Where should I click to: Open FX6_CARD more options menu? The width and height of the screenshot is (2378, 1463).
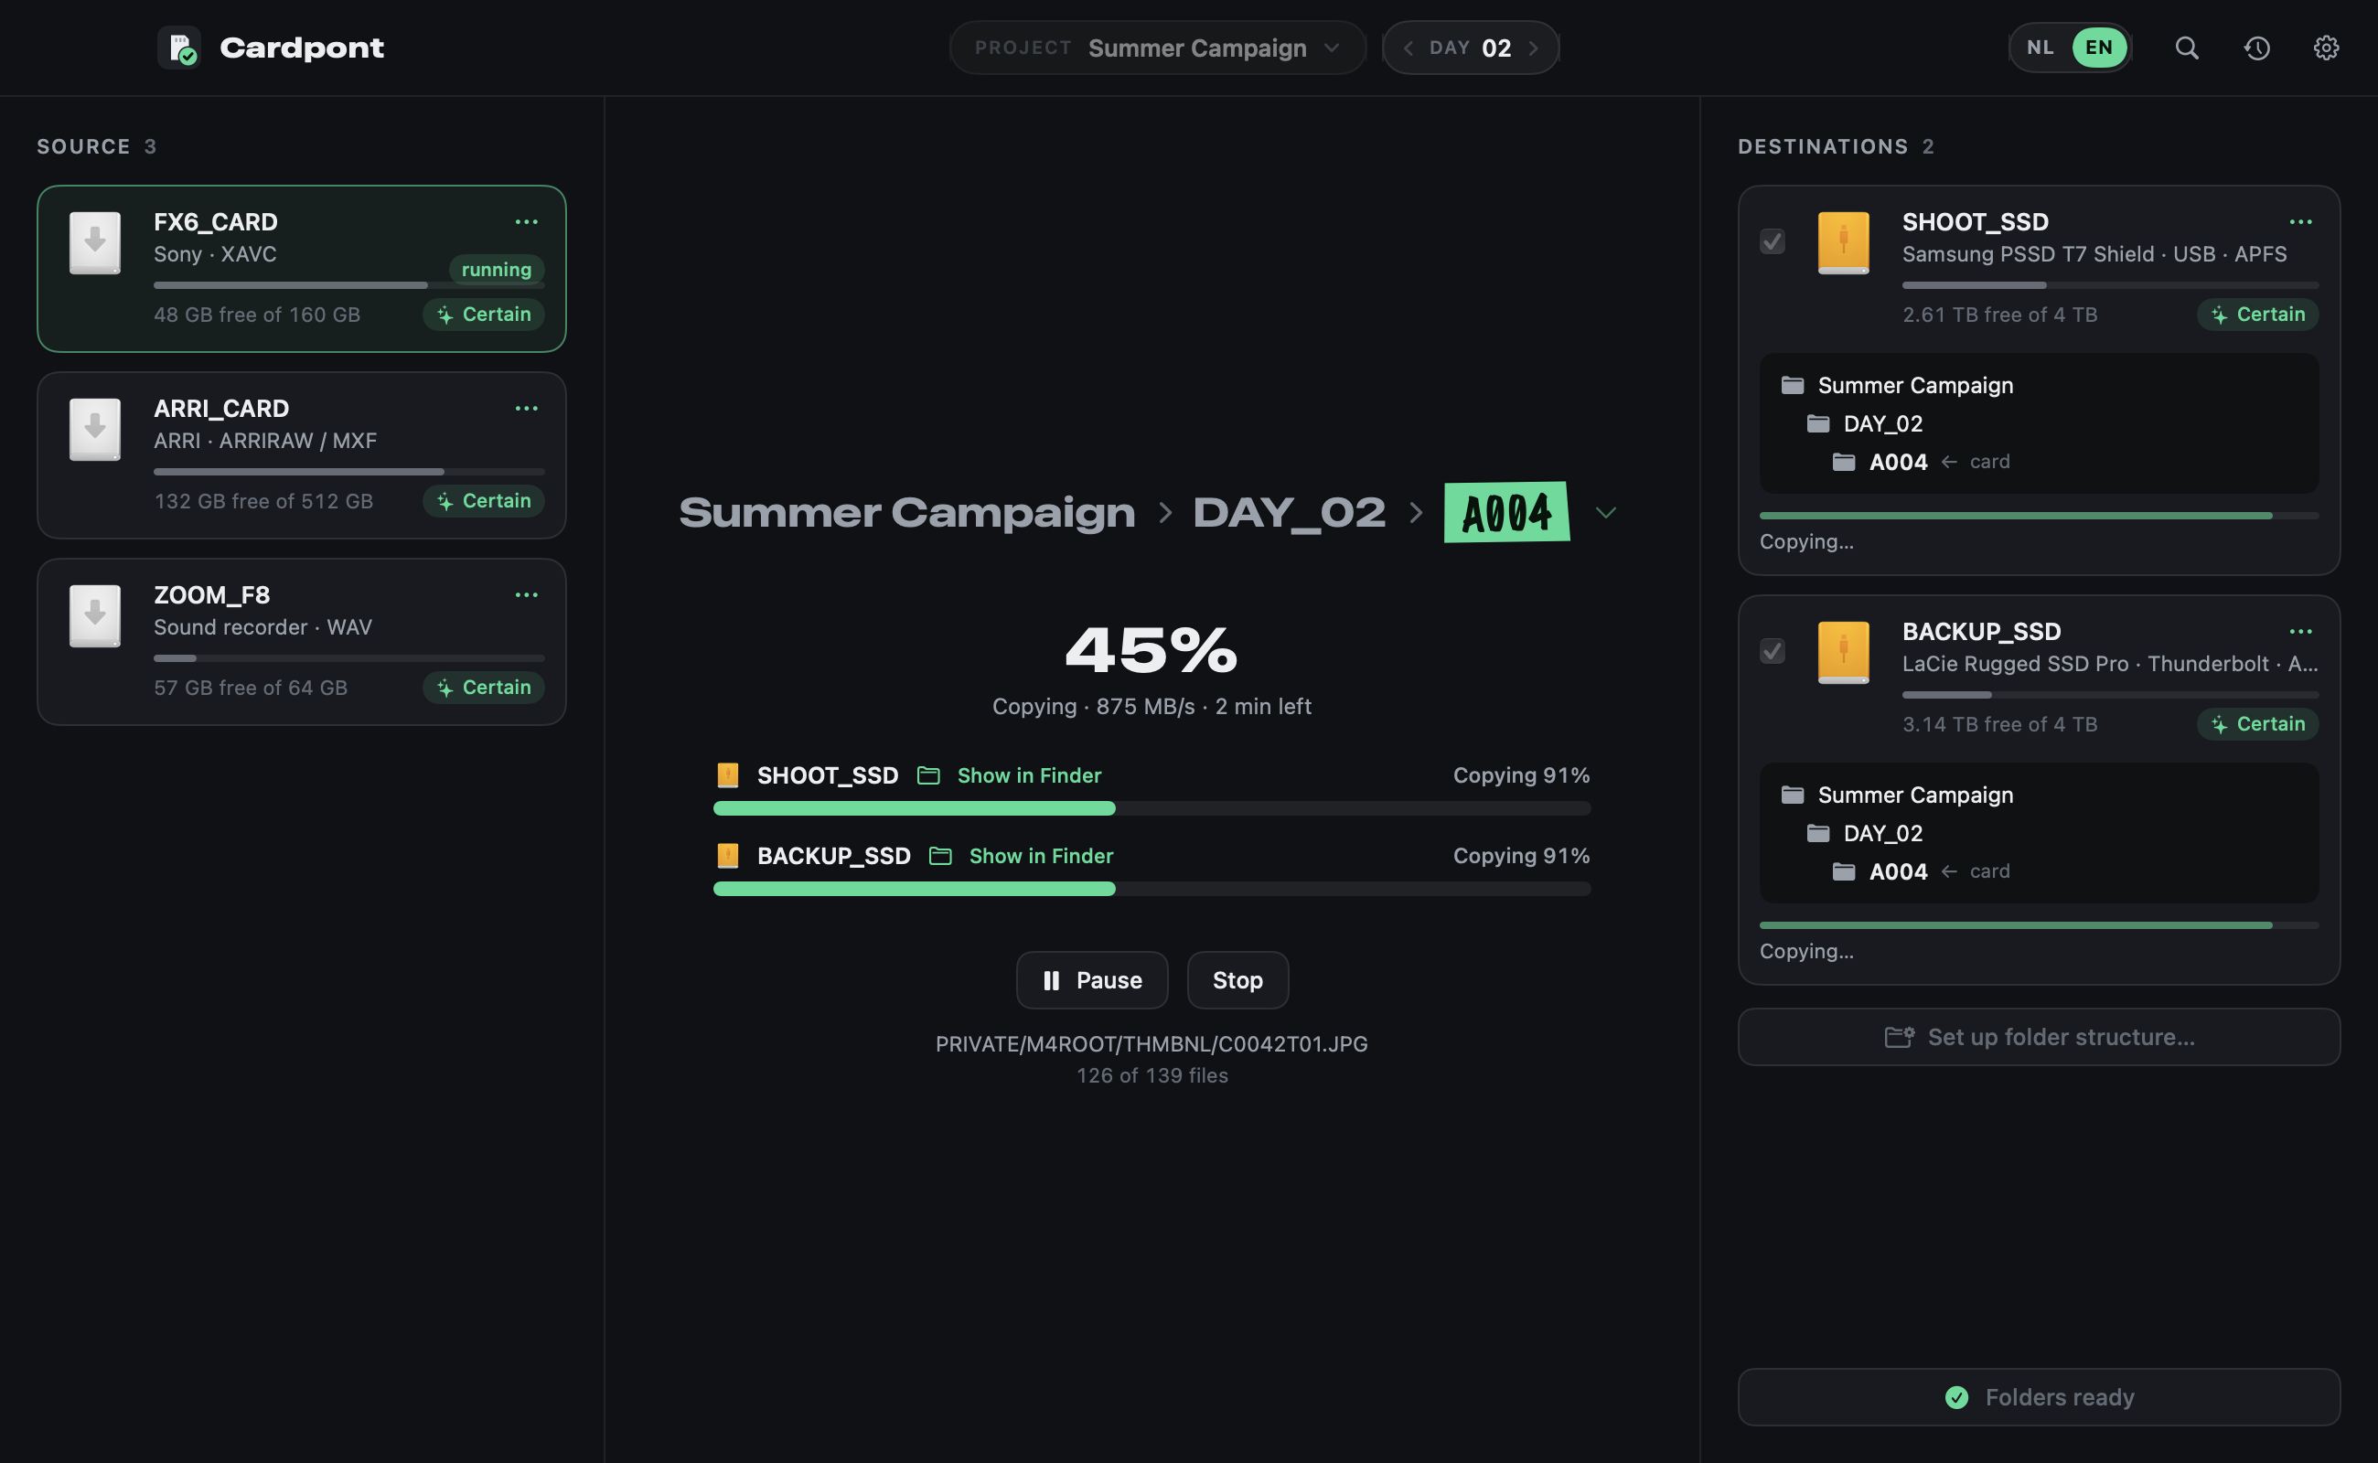(x=526, y=221)
